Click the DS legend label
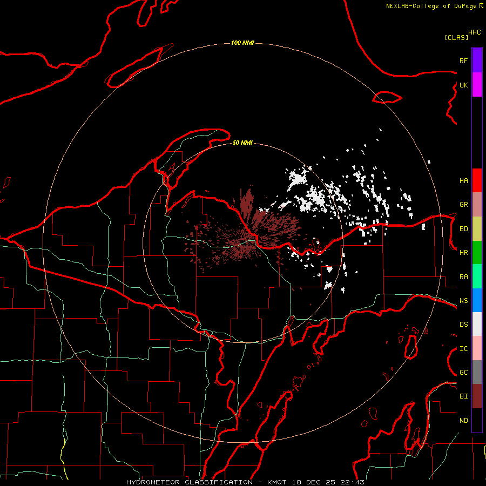 point(463,325)
